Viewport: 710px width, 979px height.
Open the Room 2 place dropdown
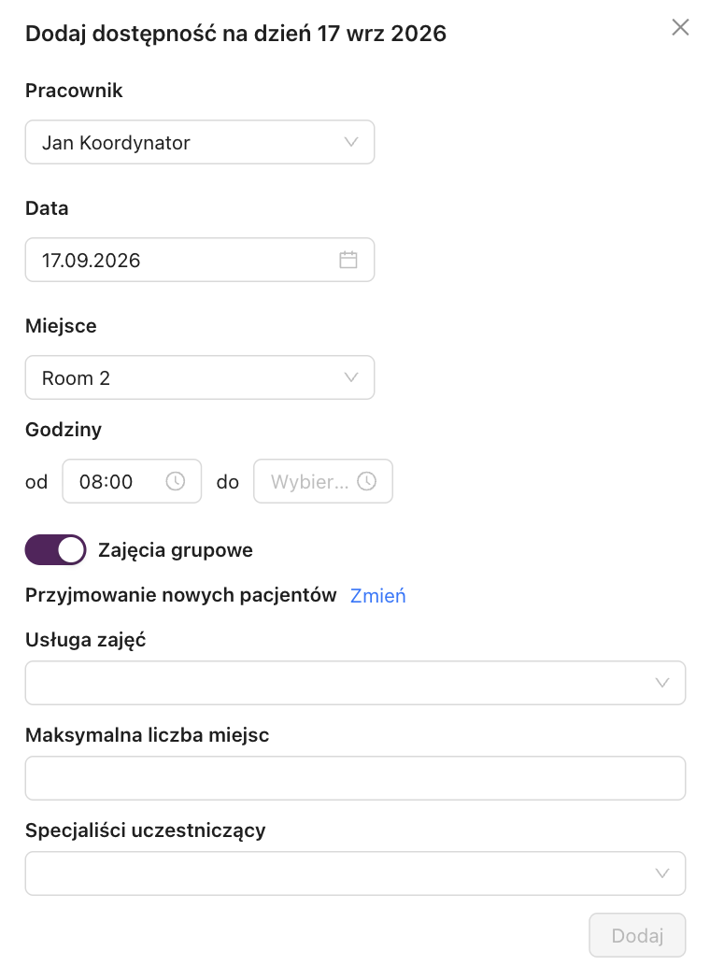(200, 377)
